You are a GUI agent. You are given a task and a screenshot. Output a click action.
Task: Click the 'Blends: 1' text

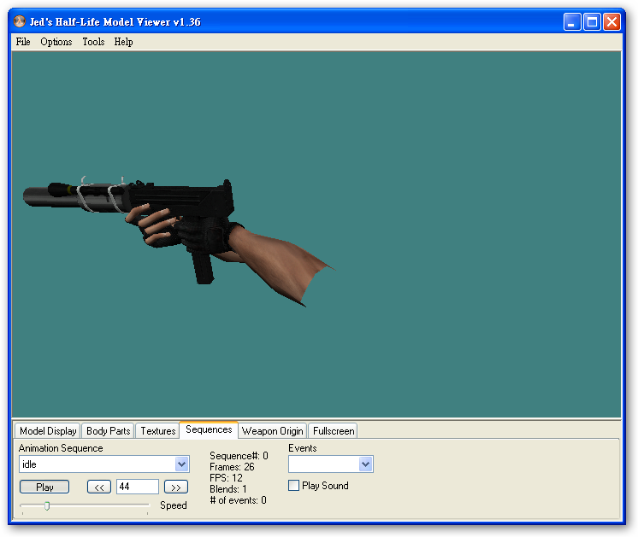(227, 489)
